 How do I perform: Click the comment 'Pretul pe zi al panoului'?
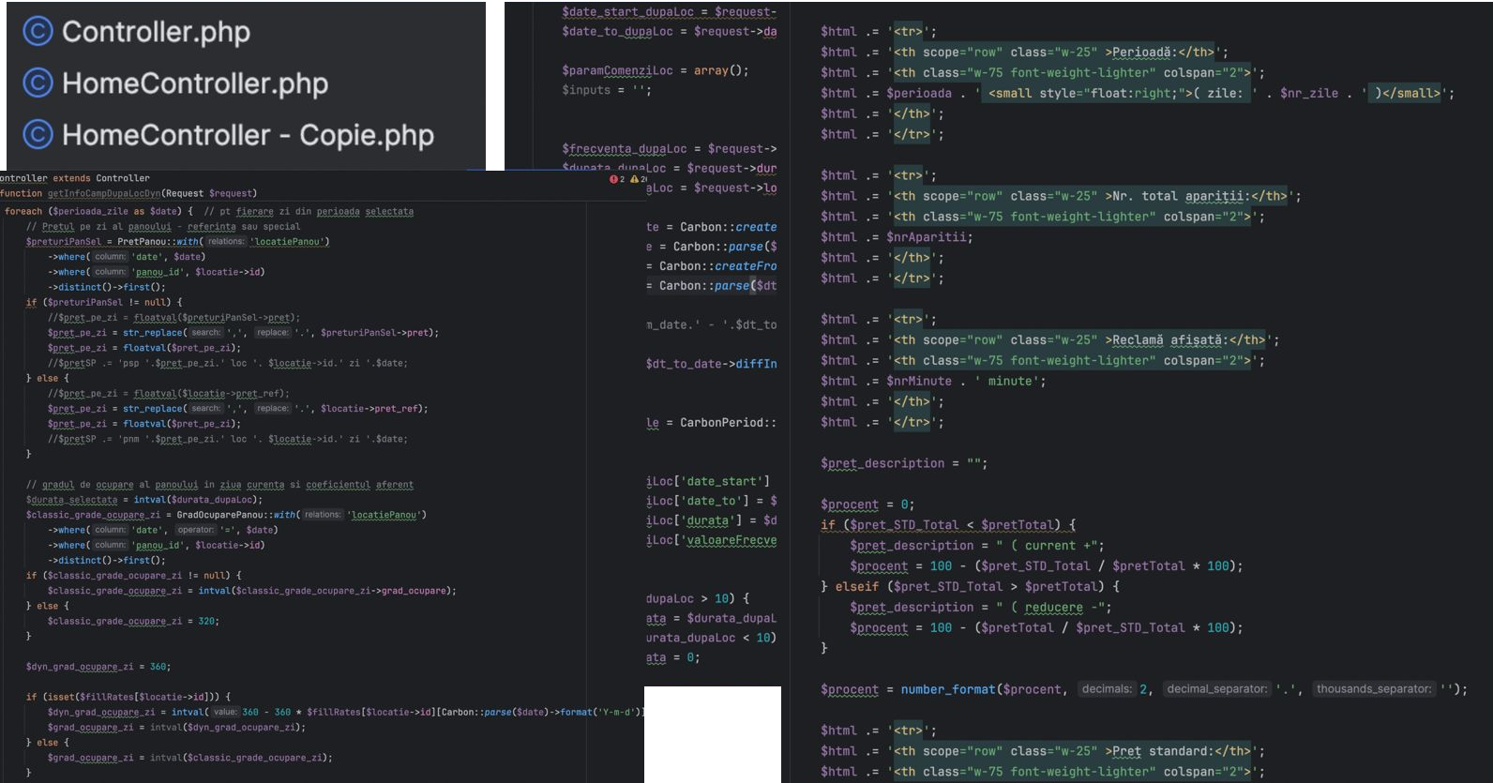click(x=163, y=227)
